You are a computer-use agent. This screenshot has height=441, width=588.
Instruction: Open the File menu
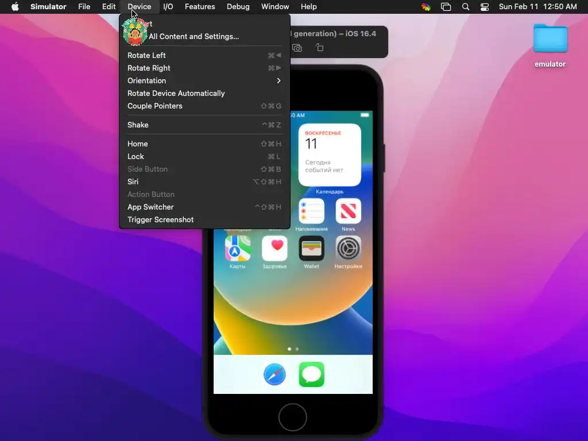coord(84,7)
